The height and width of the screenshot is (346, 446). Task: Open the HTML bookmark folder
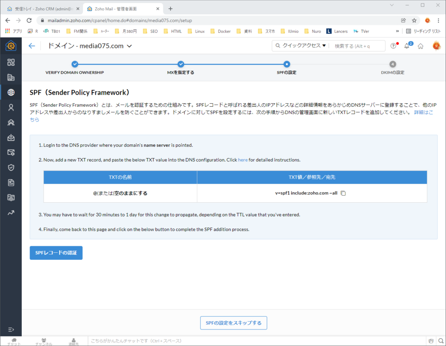[172, 31]
